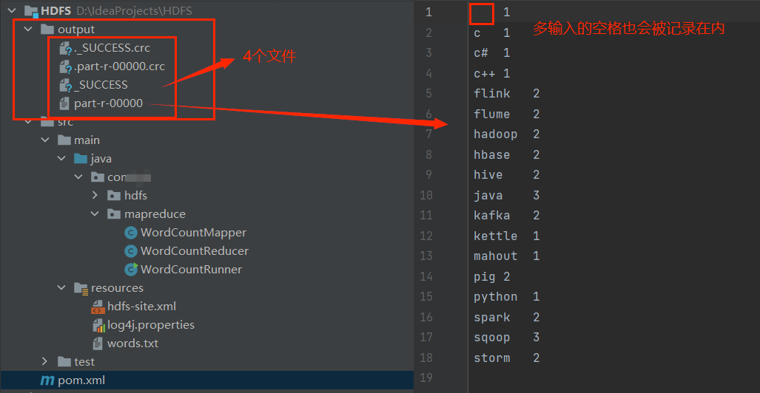Click the _SUCCESS file icon

tap(65, 85)
